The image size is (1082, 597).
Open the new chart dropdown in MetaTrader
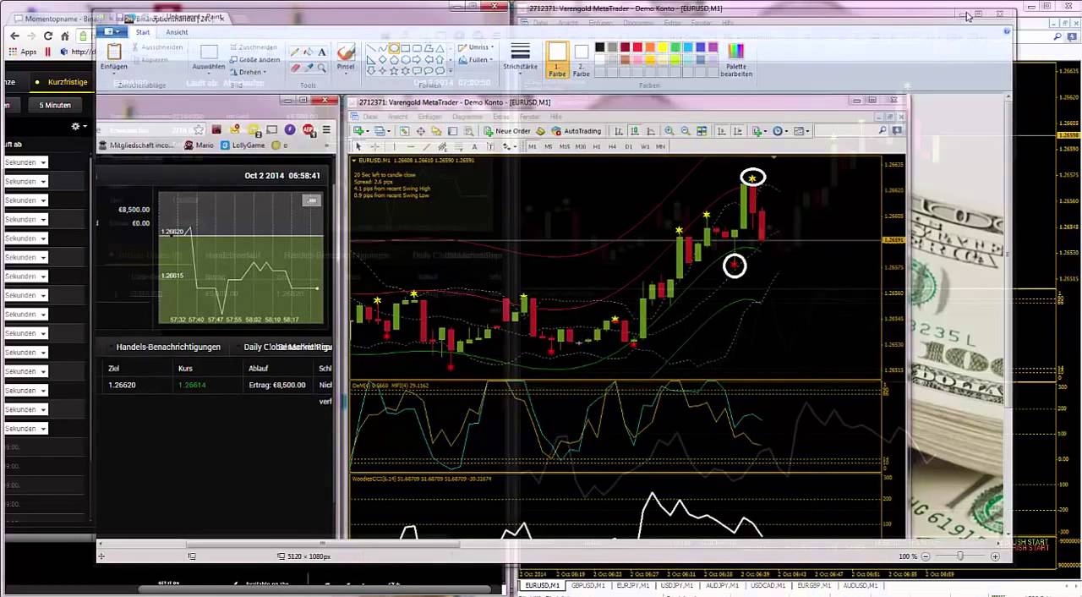(363, 131)
